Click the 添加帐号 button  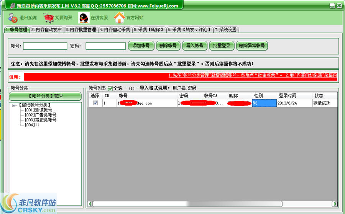point(141,46)
